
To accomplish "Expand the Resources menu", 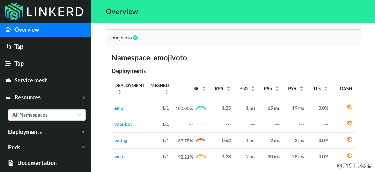I will pos(46,97).
